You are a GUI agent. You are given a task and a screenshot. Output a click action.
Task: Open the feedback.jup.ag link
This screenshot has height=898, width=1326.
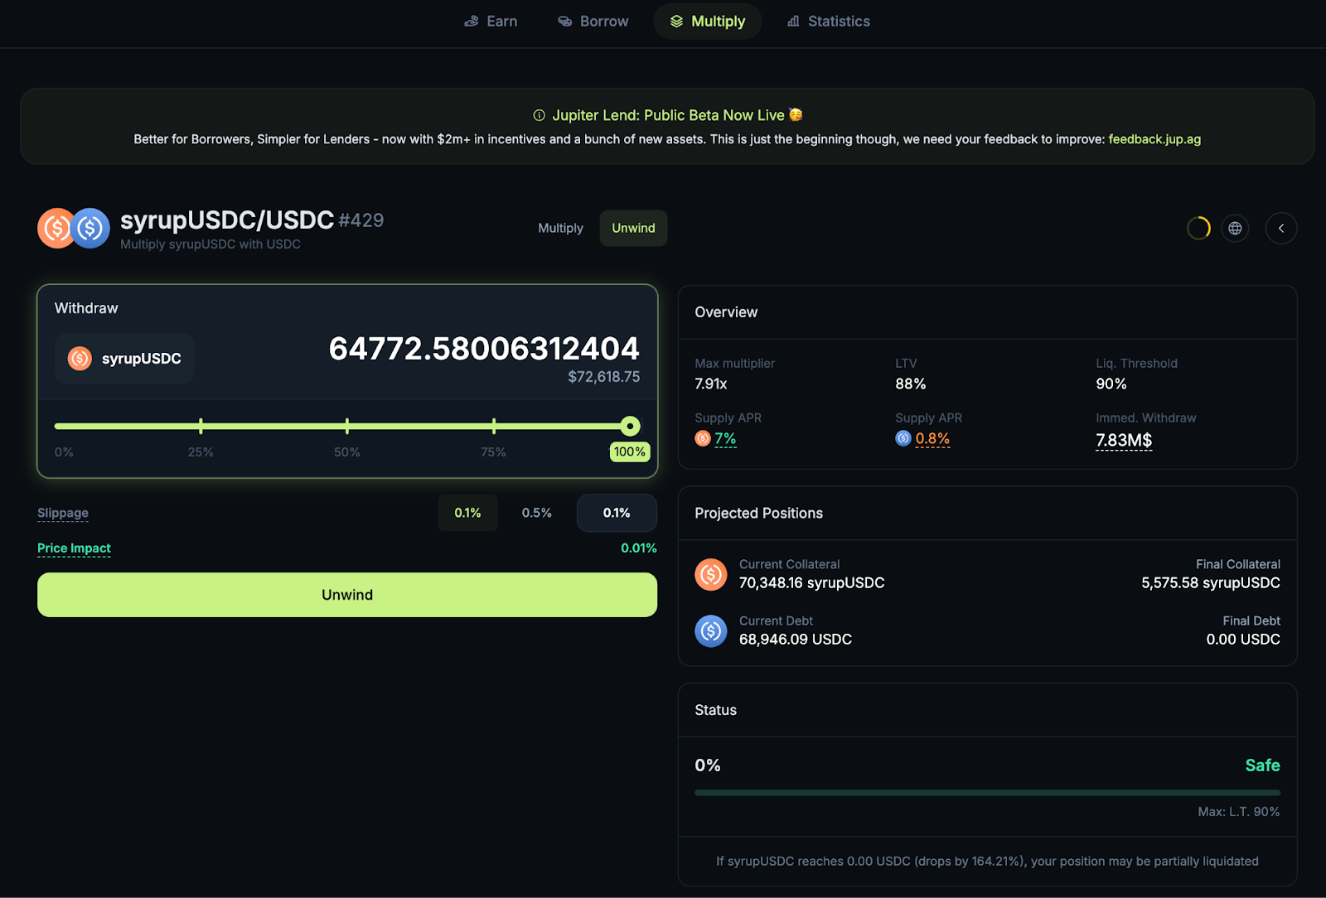[x=1154, y=139]
